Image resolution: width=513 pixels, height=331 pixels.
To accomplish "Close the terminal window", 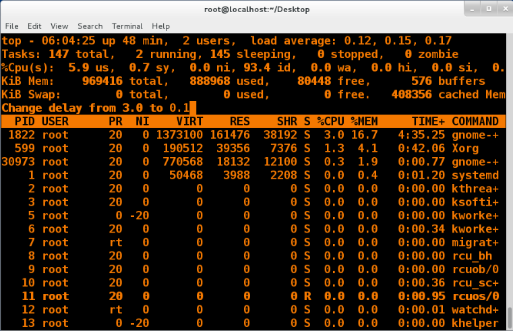I will 505,9.
